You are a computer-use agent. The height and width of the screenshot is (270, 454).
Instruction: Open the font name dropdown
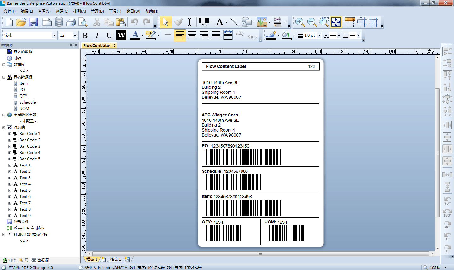click(54, 35)
